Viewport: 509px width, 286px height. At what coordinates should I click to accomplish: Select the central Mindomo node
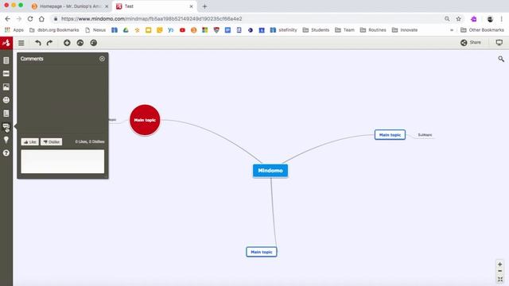click(x=270, y=171)
